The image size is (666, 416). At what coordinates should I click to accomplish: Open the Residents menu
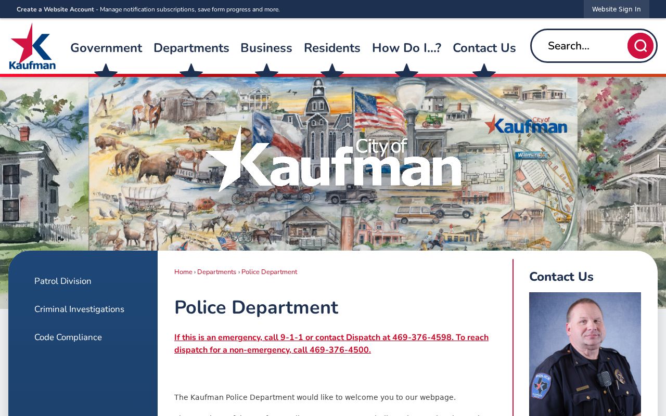point(332,48)
